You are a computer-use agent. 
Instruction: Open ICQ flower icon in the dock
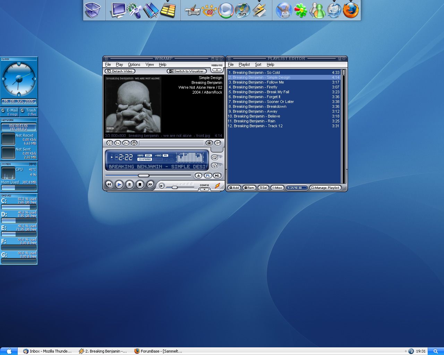point(301,10)
